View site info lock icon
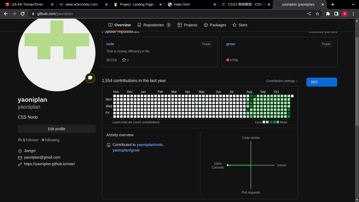This screenshot has height=202, width=359. tap(33, 14)
